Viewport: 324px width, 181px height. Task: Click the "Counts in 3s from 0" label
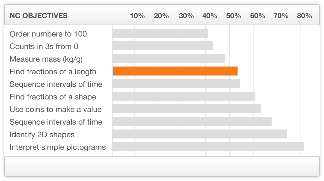pyautogui.click(x=44, y=46)
